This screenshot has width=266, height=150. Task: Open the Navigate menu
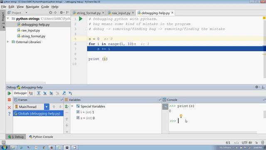(x=32, y=7)
